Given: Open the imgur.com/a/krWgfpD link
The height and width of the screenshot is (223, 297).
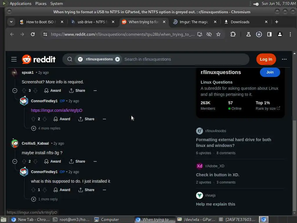Looking at the screenshot, I should tap(57, 110).
